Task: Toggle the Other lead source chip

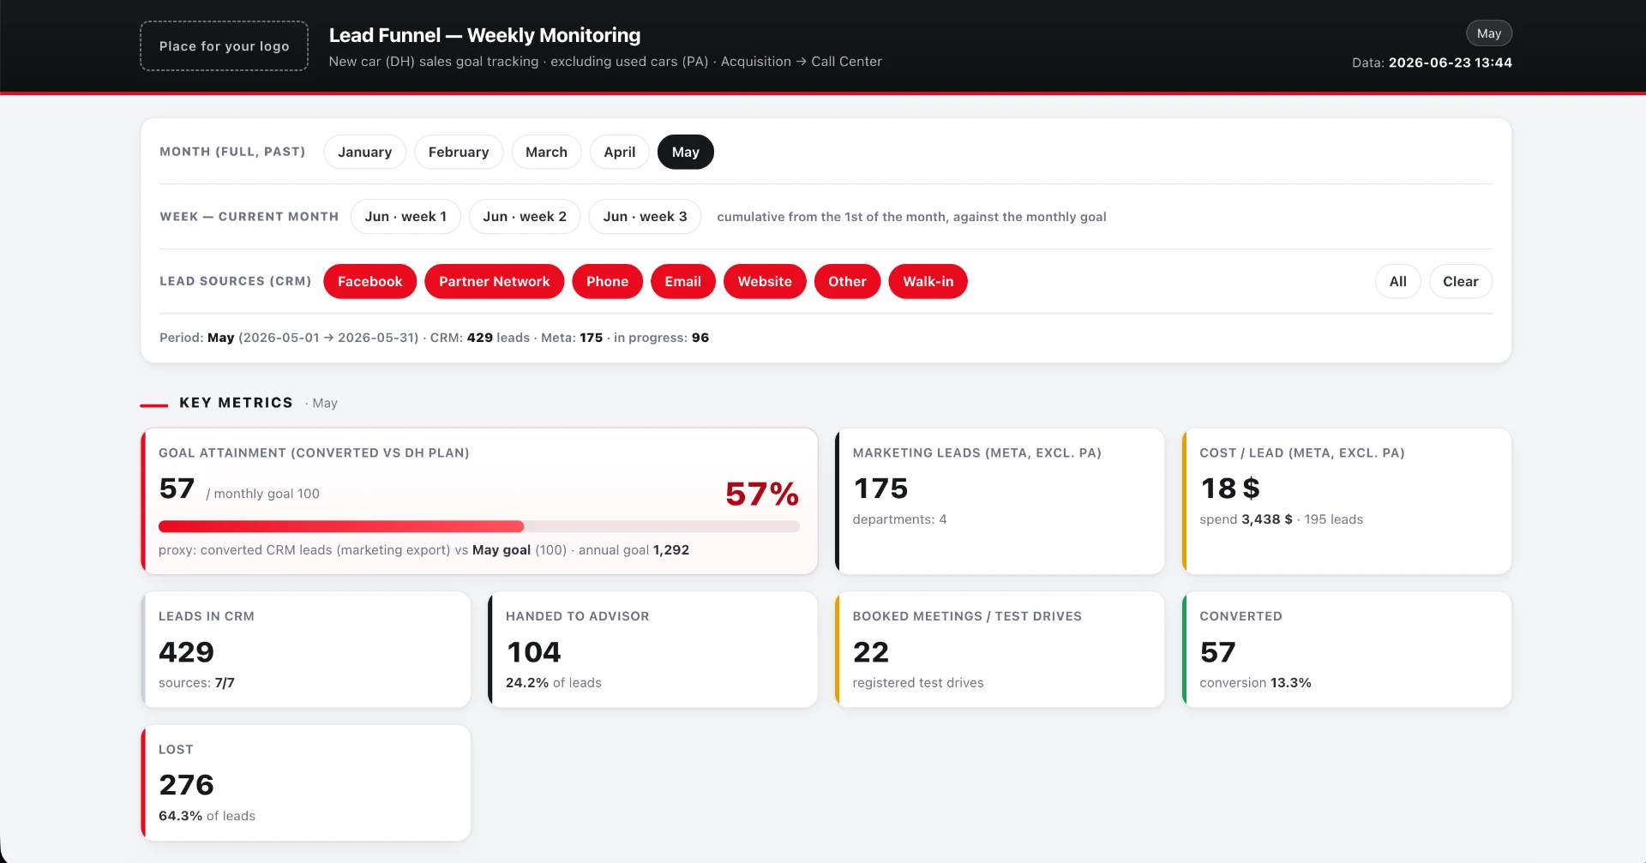Action: 847,281
